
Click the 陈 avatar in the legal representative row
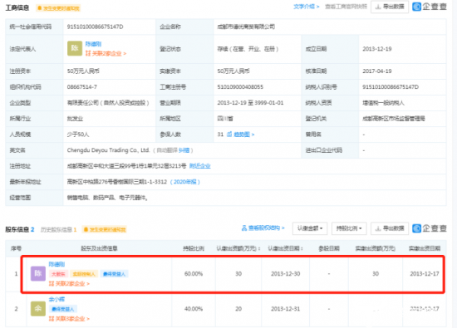75,48
